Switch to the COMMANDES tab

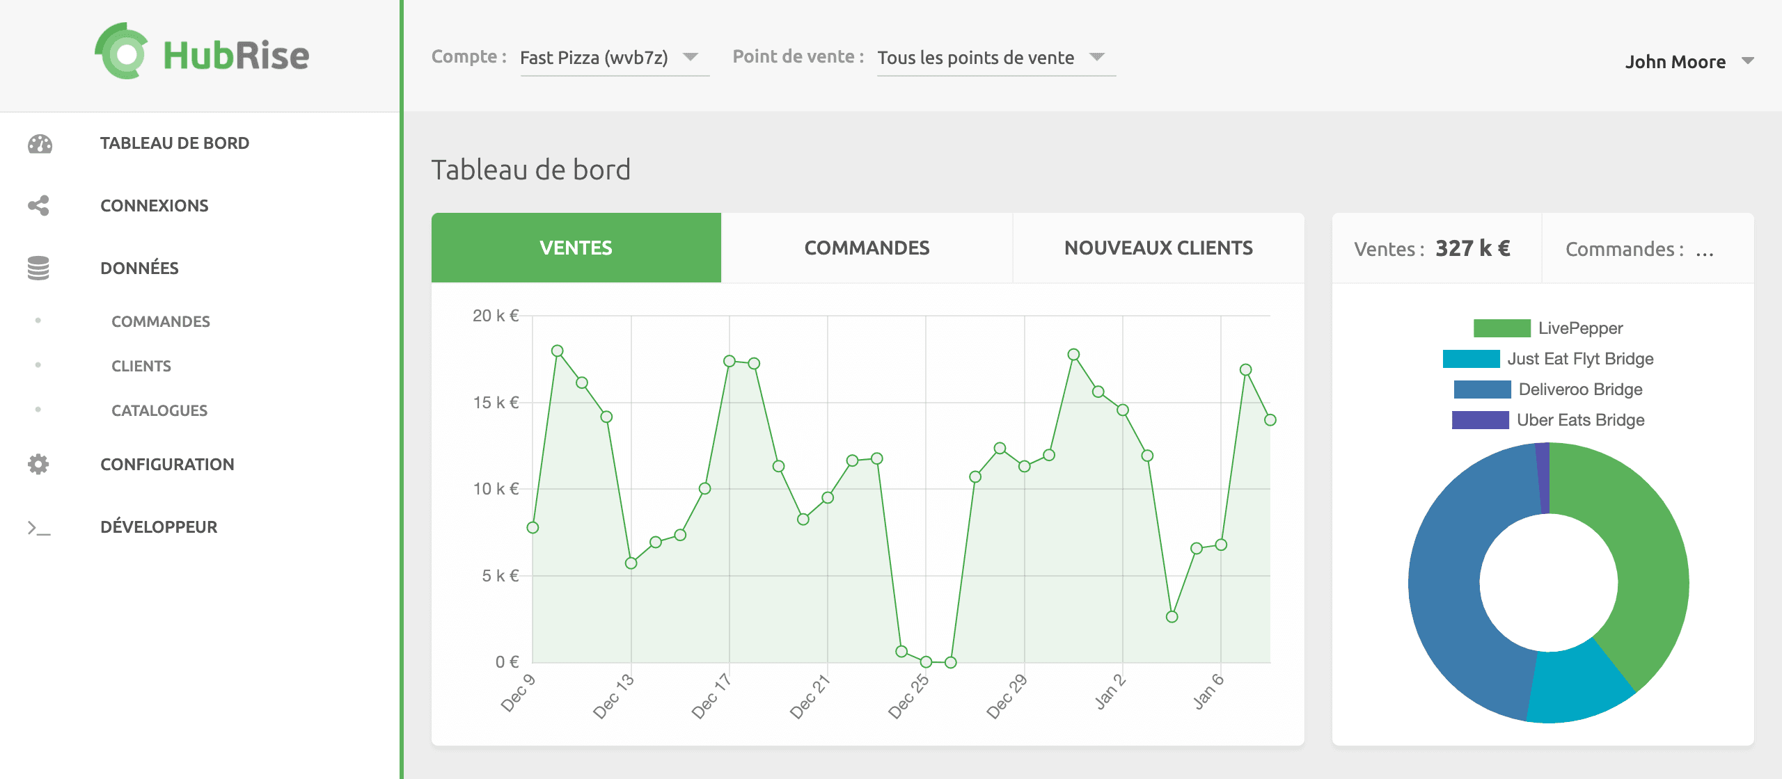[867, 248]
